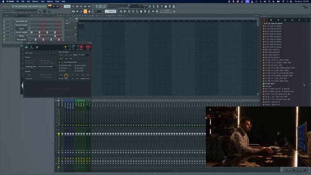
Task: Open the Apple menu
Action: point(3,1)
